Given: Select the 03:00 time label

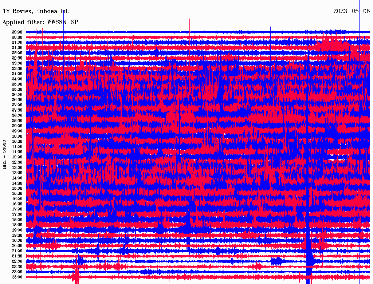Looking at the screenshot, I should [17, 63].
